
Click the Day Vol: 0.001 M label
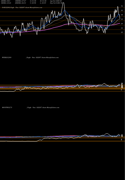coord(56,3)
